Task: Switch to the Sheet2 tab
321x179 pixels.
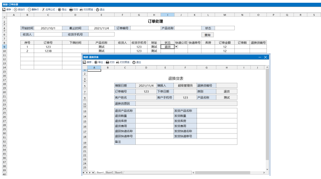Action: [x=109, y=172]
